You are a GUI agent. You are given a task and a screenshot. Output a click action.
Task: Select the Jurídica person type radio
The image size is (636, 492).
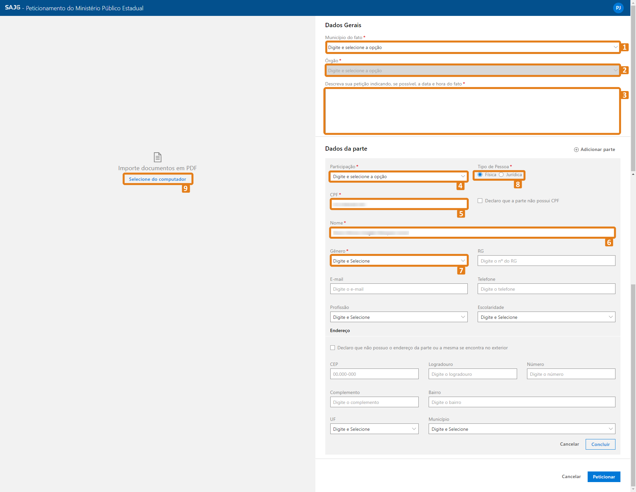(x=501, y=175)
